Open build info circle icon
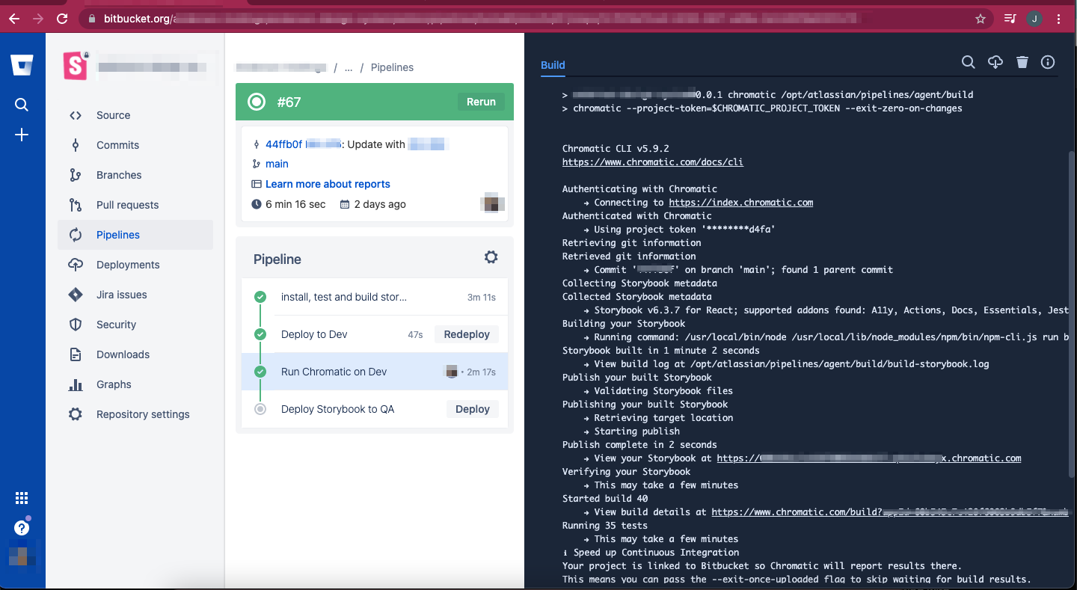 [1048, 62]
